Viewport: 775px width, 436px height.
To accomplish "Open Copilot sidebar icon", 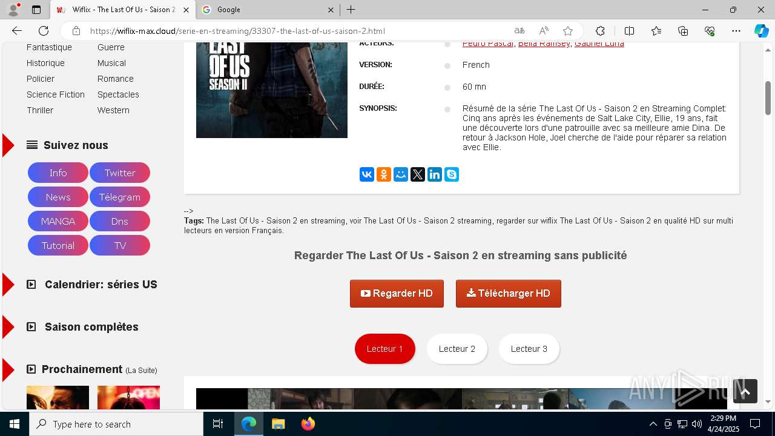I will pos(761,31).
